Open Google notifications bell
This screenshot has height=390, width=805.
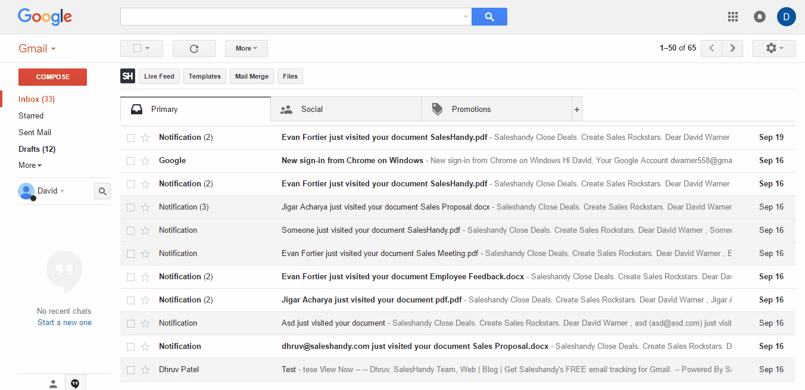760,17
